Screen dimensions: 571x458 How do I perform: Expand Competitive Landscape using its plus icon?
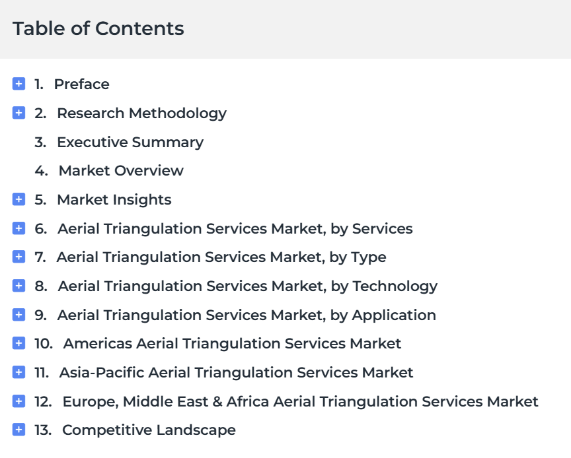coord(19,430)
